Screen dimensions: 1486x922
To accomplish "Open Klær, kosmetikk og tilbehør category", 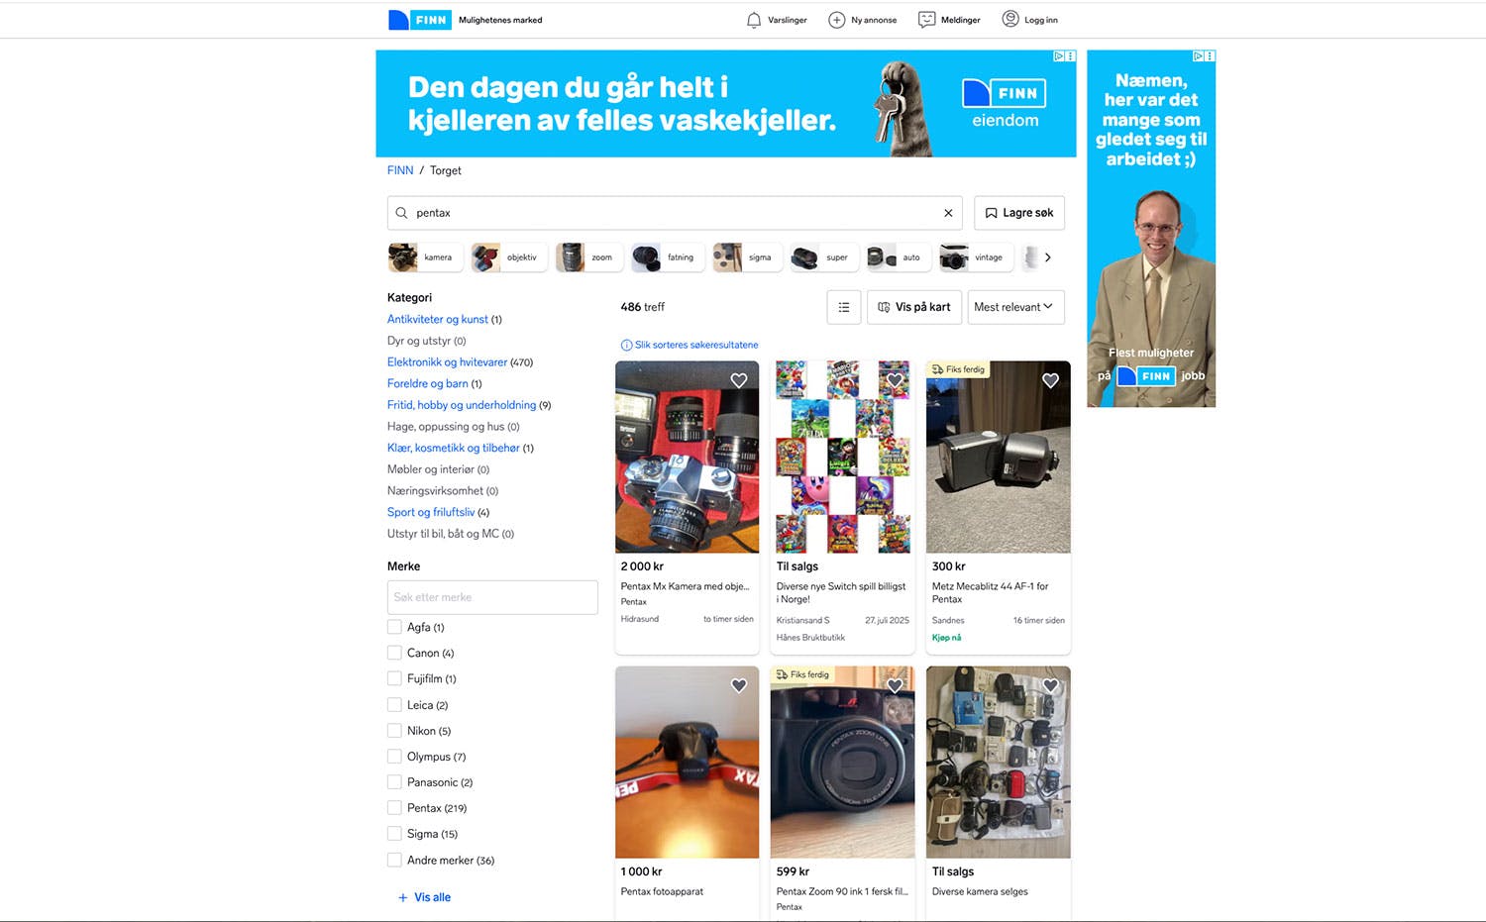I will tap(454, 448).
